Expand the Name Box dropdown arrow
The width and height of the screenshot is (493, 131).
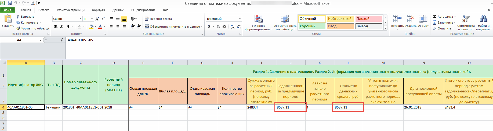[x=40, y=40]
